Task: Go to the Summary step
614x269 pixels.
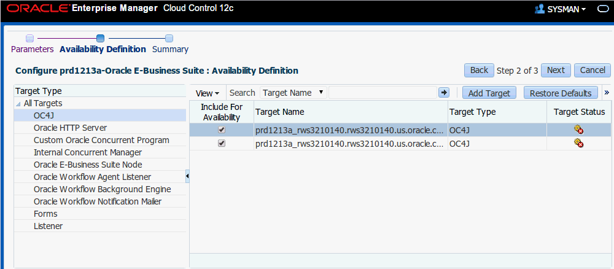Action: click(170, 49)
